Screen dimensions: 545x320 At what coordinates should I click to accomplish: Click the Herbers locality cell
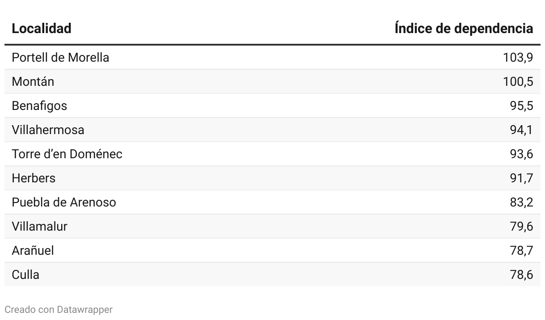[34, 178]
